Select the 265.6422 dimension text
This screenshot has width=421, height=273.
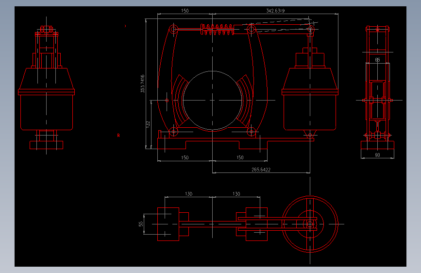click(x=261, y=170)
